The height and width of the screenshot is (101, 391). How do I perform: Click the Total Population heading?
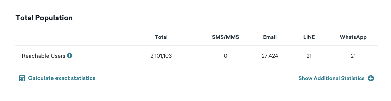(x=44, y=18)
